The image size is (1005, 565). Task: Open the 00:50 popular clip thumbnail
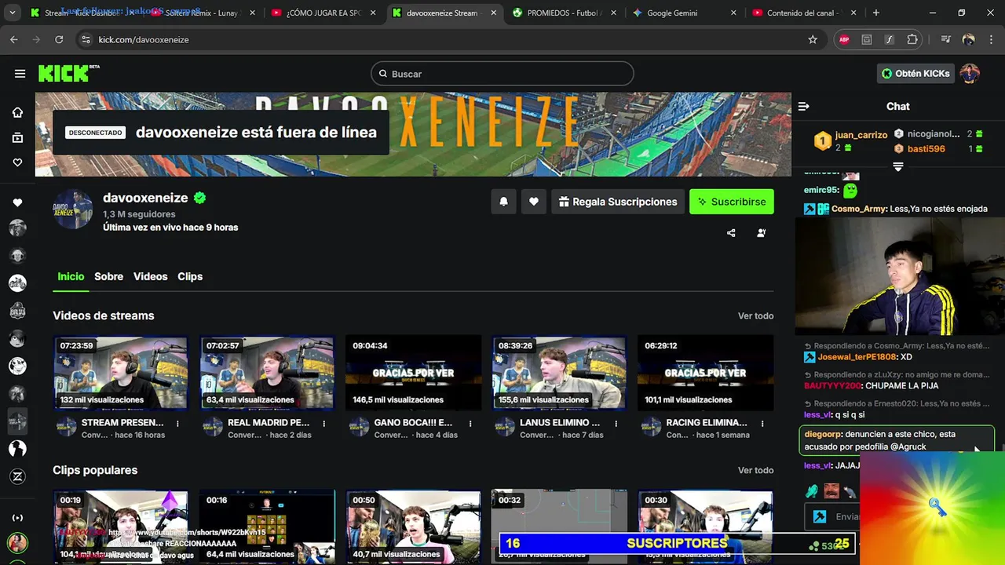[x=413, y=526]
